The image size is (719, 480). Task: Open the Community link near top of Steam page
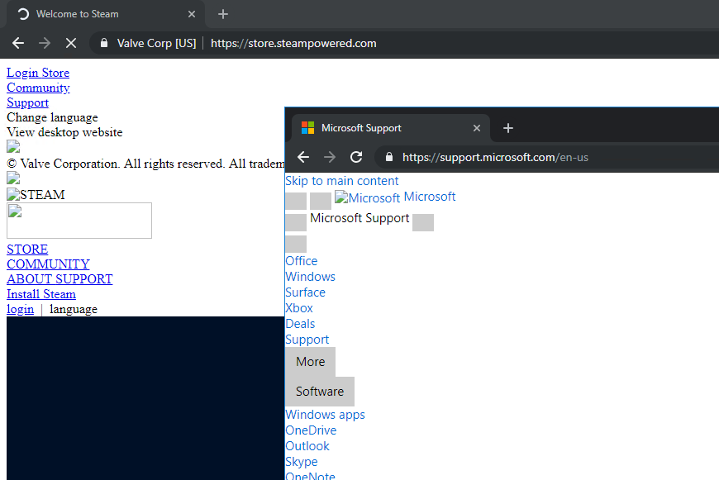[38, 88]
